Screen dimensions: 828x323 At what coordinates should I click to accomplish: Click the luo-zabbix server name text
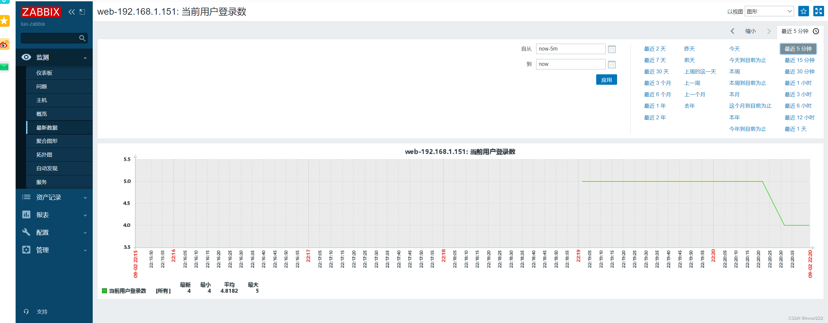pos(33,24)
